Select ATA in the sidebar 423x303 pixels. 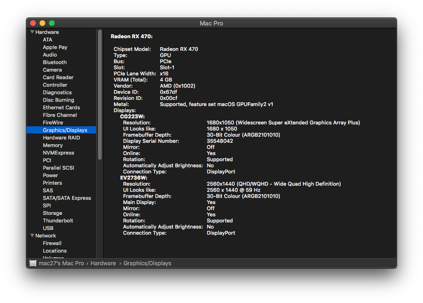48,40
